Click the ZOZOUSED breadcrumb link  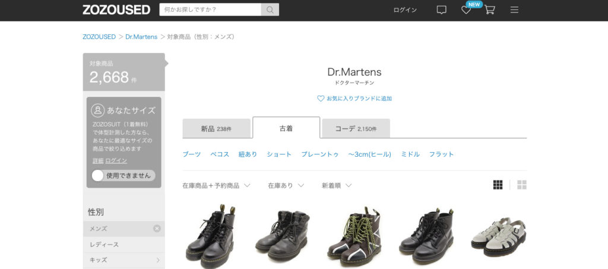(x=99, y=37)
